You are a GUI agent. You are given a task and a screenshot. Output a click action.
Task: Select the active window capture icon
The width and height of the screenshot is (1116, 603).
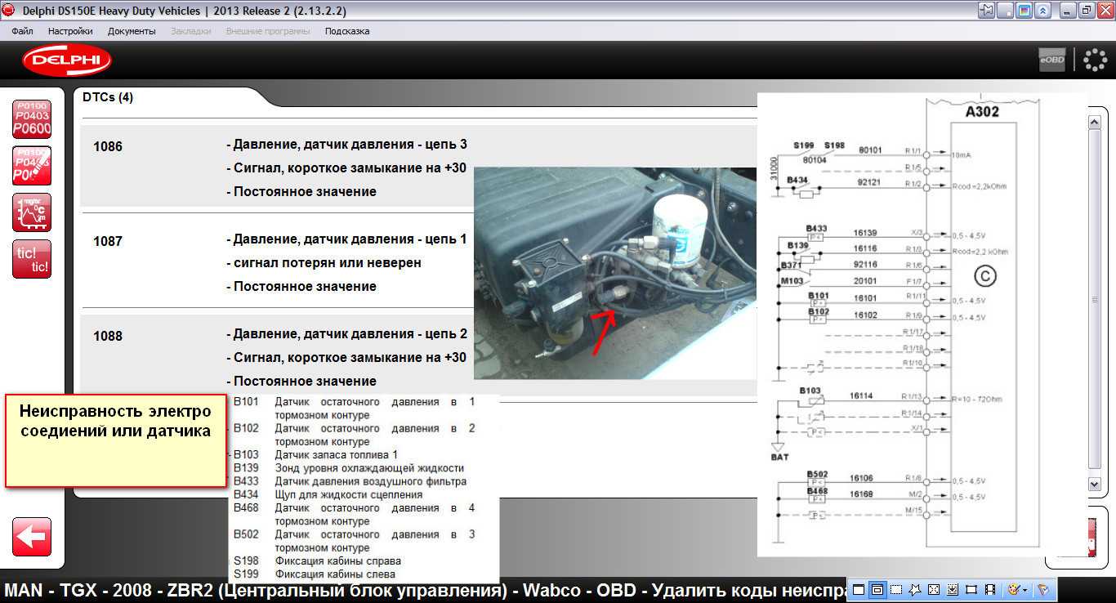[877, 589]
